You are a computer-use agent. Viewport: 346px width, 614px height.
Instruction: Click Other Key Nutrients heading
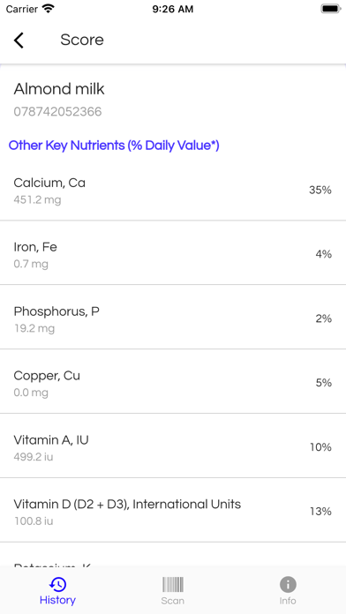(x=114, y=146)
